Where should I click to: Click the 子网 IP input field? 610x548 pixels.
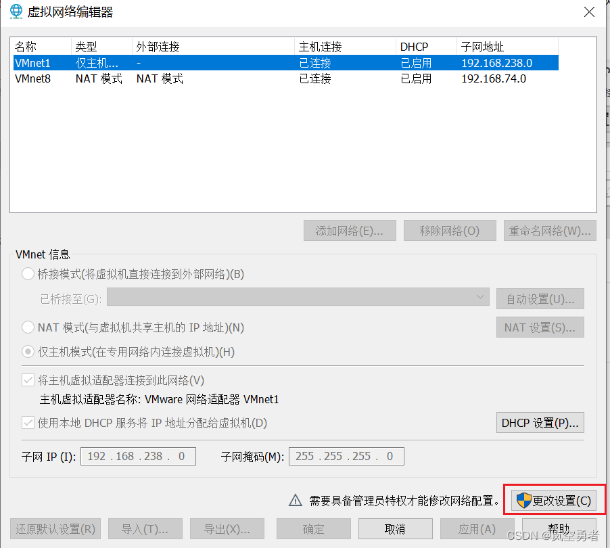138,456
